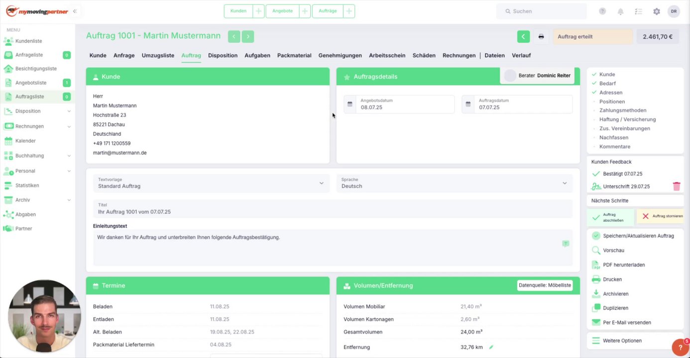Click text template icon in Einleitungstext field

click(x=566, y=244)
